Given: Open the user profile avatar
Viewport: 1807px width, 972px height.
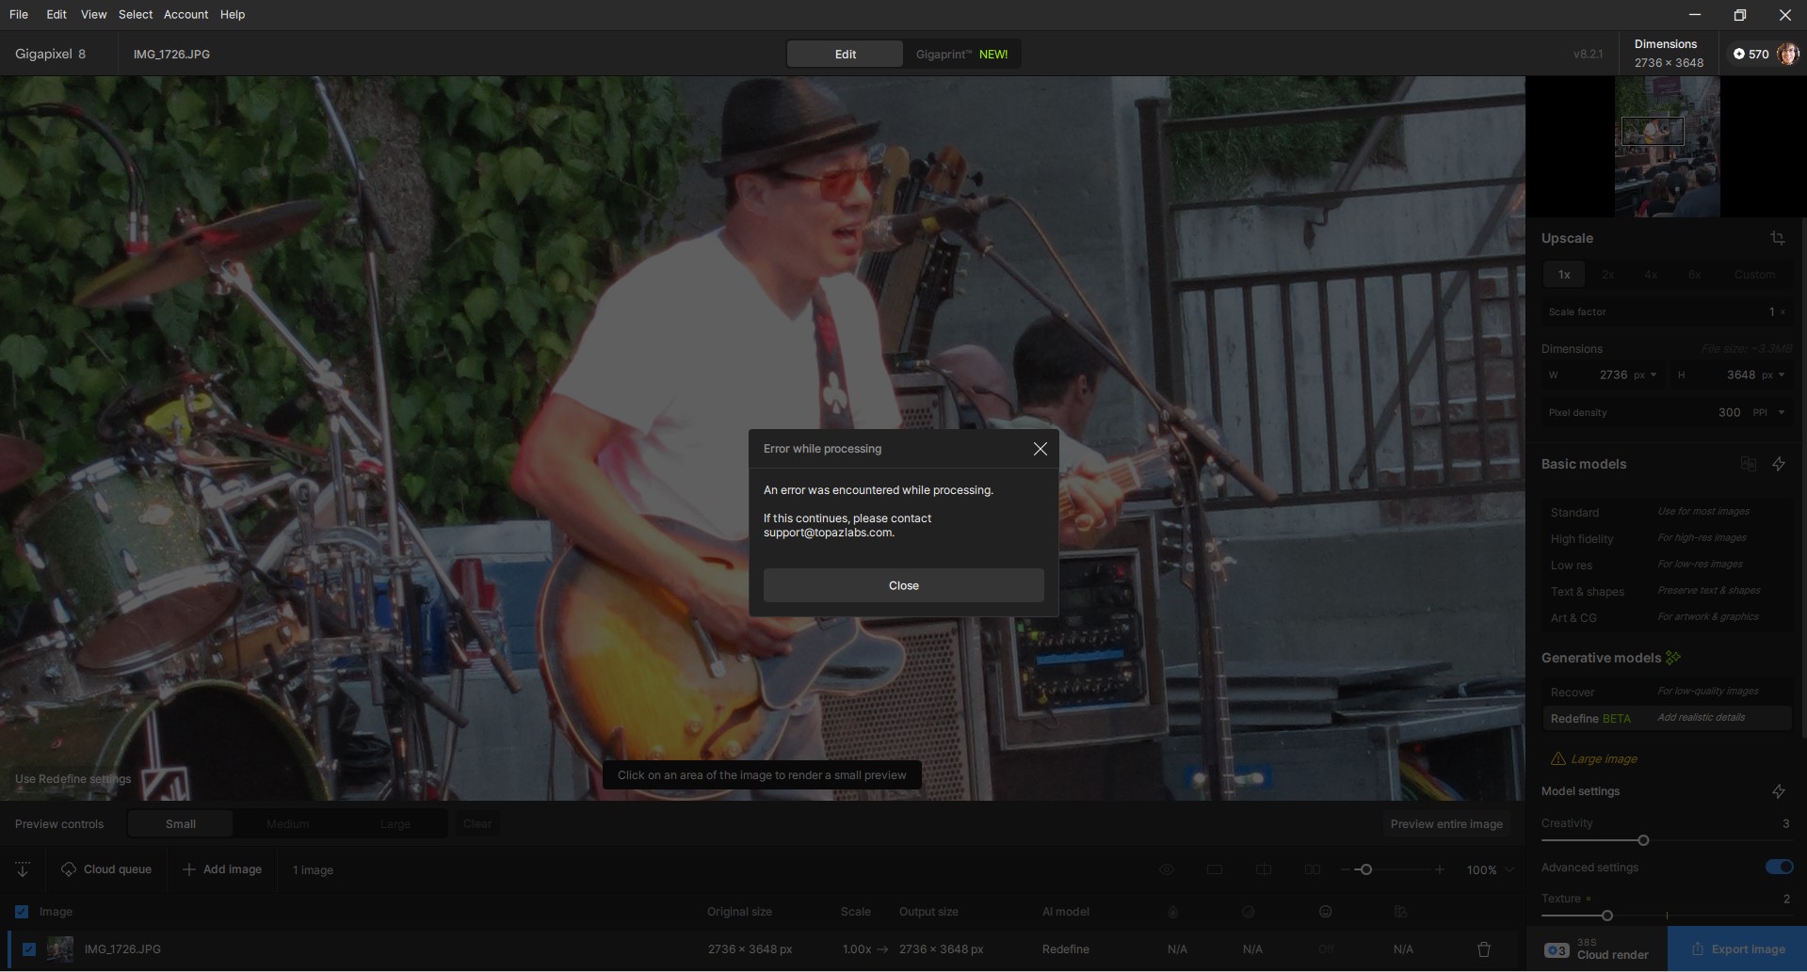Looking at the screenshot, I should pyautogui.click(x=1786, y=54).
